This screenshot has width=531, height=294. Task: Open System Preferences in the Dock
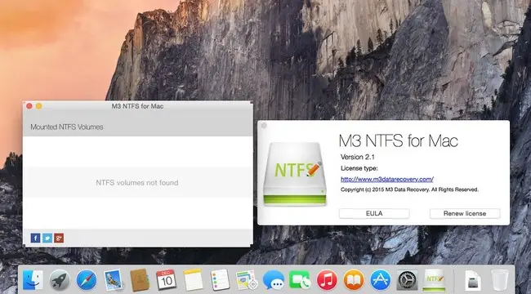click(x=407, y=280)
